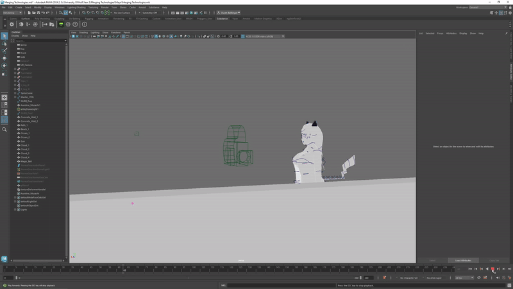Click the Substance shelf icon with green logo
Viewport: 513px width, 289px height.
[x=61, y=24]
